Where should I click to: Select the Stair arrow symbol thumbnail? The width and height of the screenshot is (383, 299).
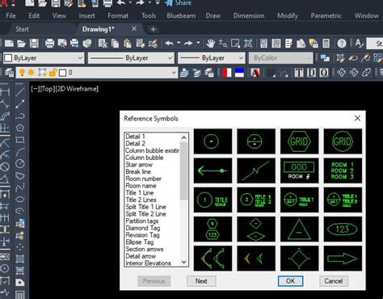(213, 171)
